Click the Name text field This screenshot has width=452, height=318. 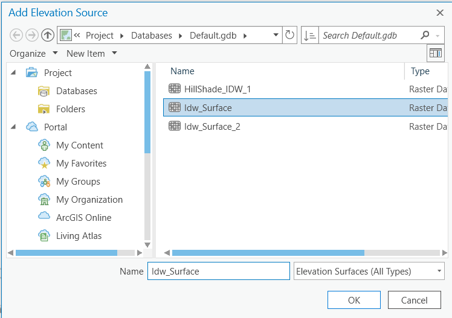218,272
